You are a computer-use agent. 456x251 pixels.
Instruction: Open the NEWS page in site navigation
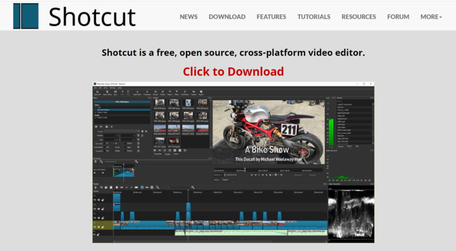click(188, 17)
